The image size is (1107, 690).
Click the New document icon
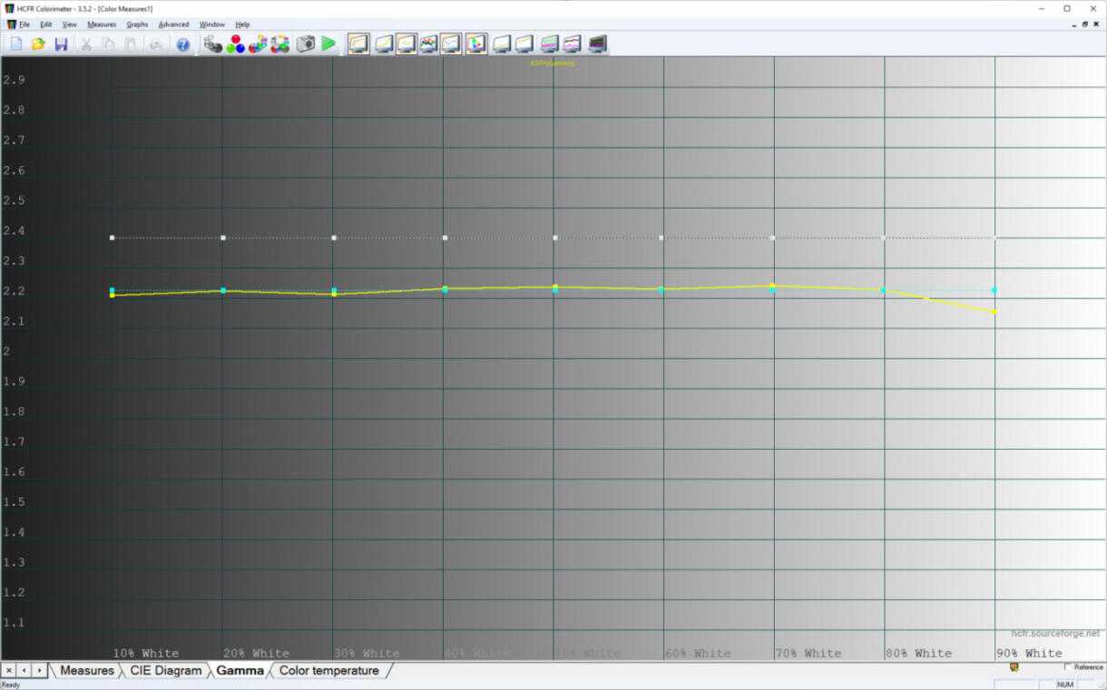coord(16,44)
